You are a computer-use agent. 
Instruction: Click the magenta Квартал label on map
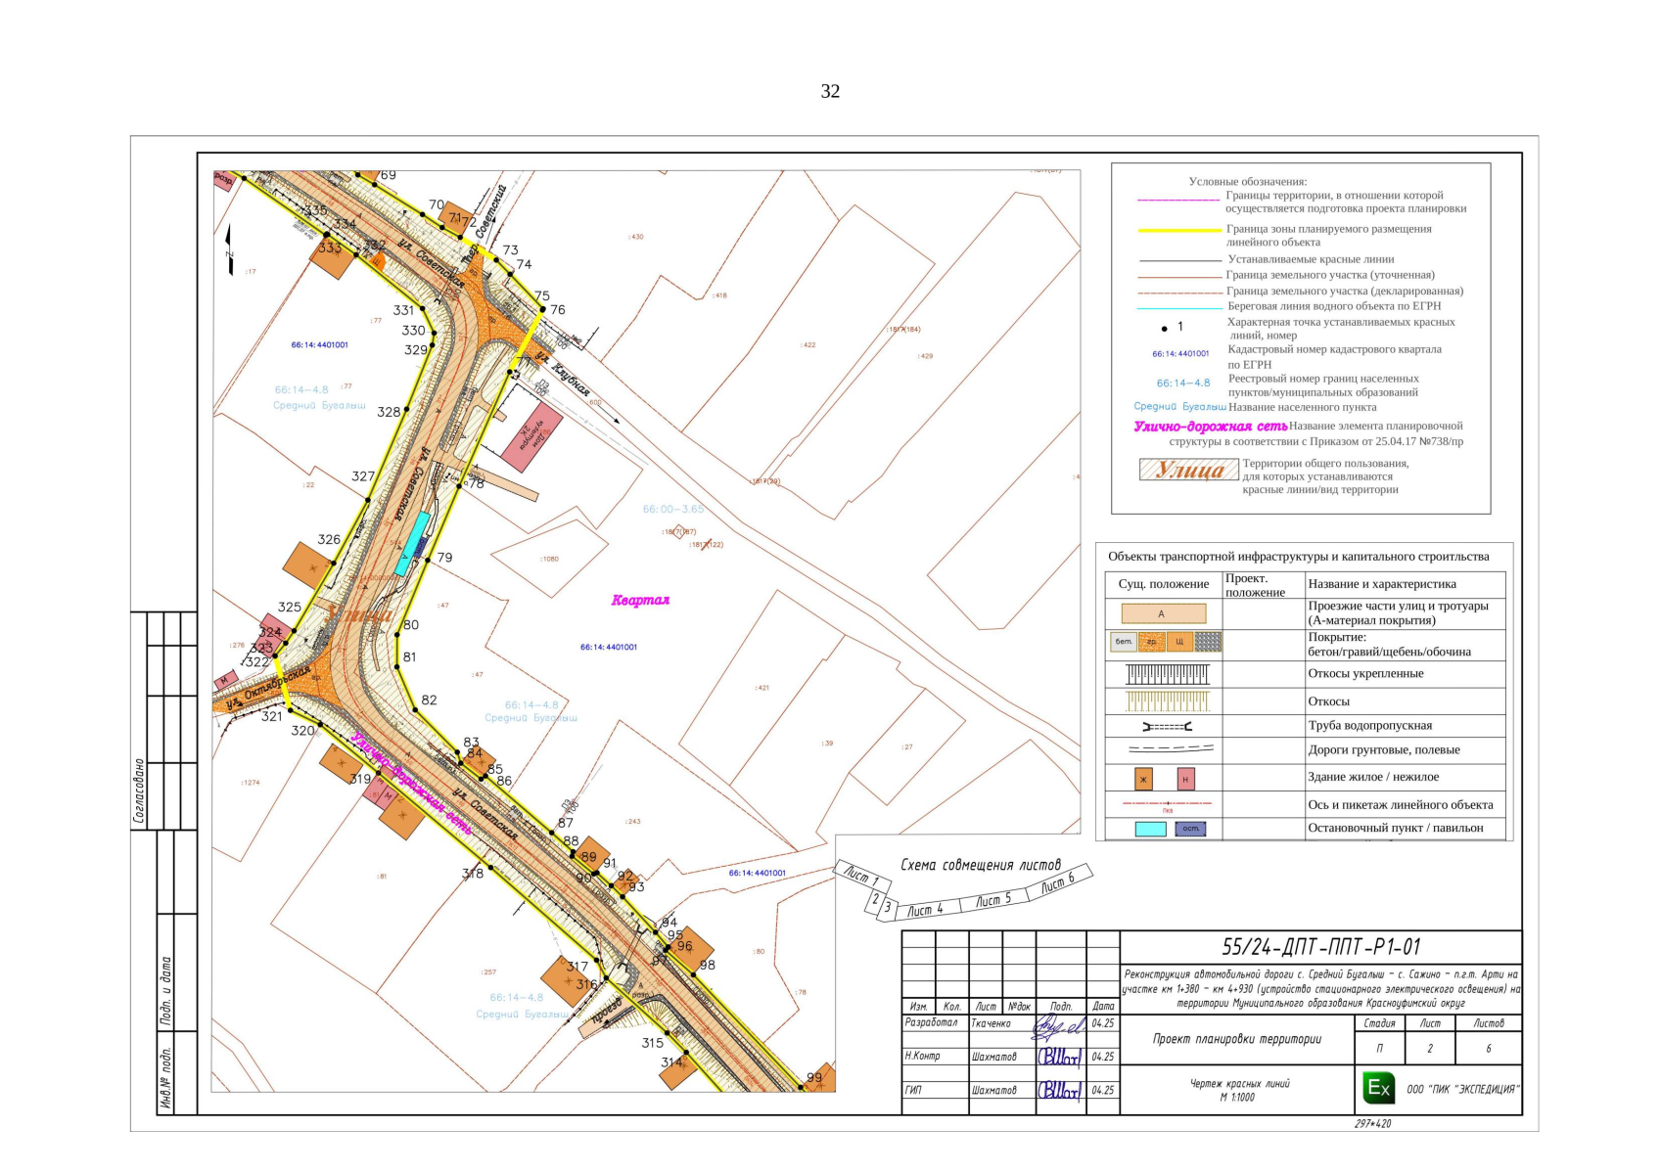click(x=640, y=601)
